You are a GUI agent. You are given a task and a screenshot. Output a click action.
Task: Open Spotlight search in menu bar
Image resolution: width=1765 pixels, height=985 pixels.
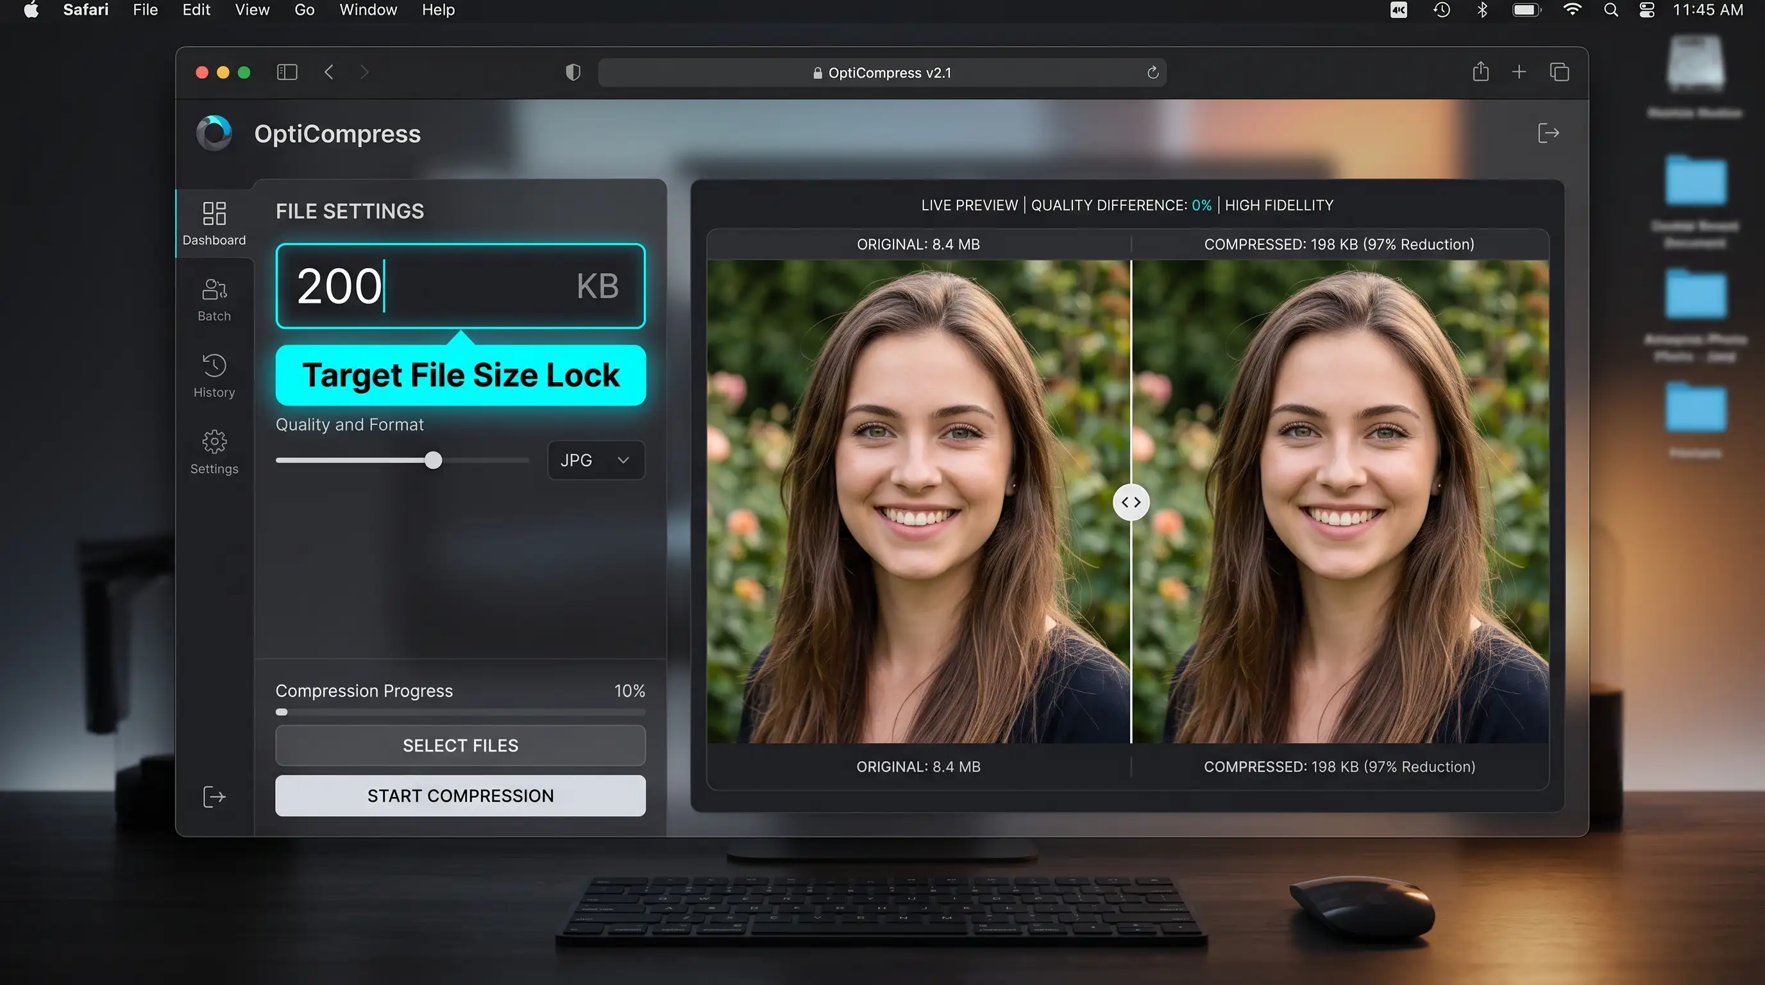[1611, 10]
